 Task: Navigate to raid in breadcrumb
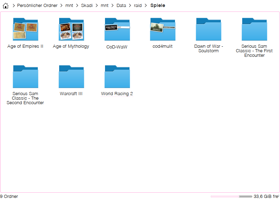pyautogui.click(x=138, y=6)
